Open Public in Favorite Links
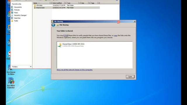The width and height of the screenshot is (187, 105). click(16, 21)
